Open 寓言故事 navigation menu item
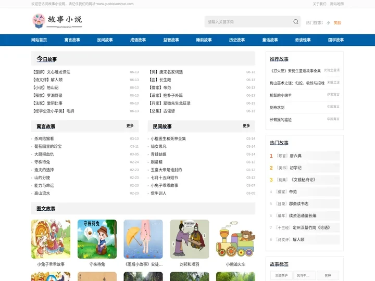This screenshot has width=375, height=281. [72, 40]
